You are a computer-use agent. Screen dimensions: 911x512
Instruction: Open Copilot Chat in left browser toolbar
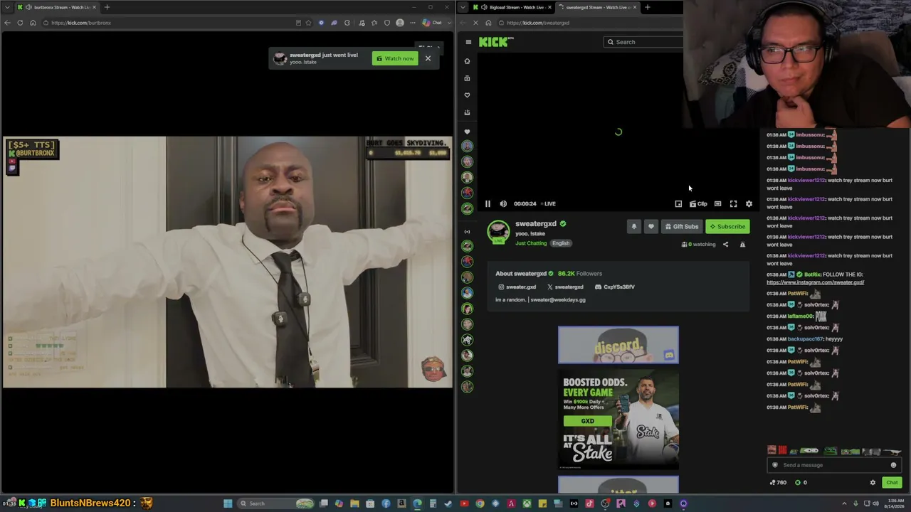[432, 23]
